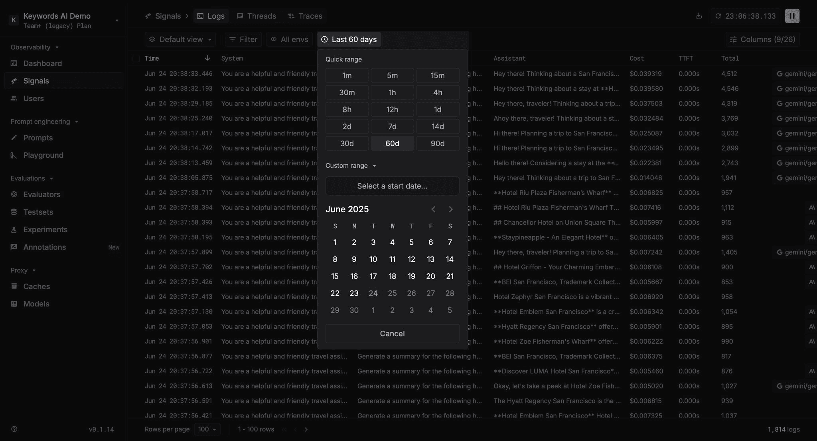Open the Rows per page dropdown
The height and width of the screenshot is (441, 817).
(207, 429)
